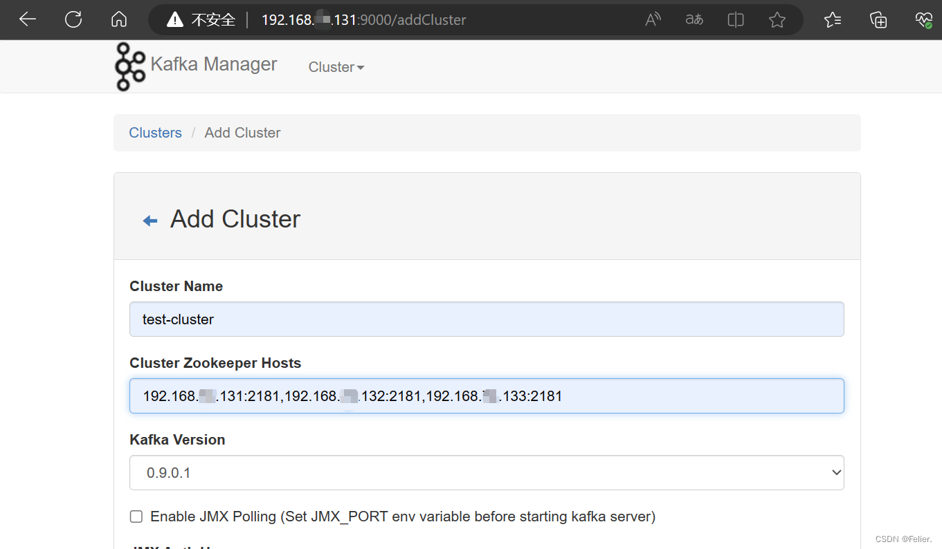Click the back arrow beside Add Cluster
Screen dimensions: 942x549
[x=150, y=221]
